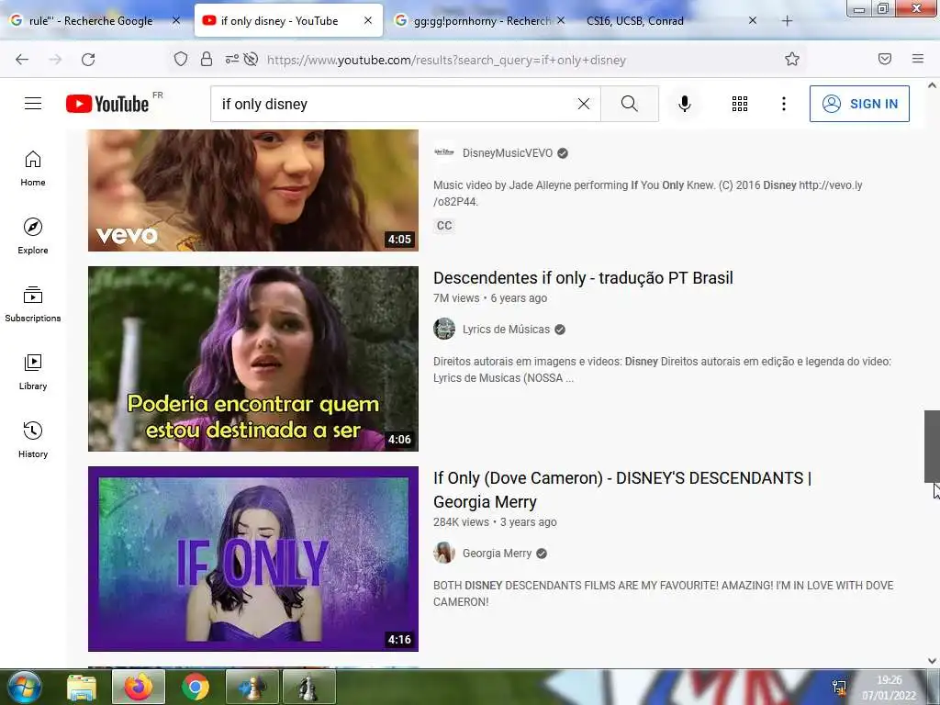940x705 pixels.
Task: Switch to the CS16, UCSB, Conrad tab
Action: click(x=635, y=21)
